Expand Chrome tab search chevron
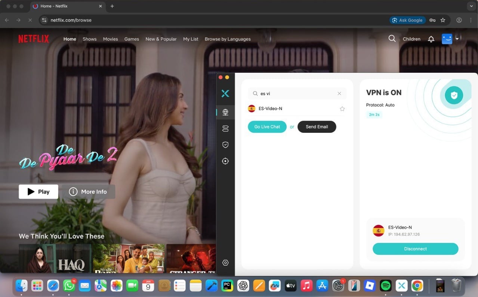478x297 pixels. pos(471,6)
